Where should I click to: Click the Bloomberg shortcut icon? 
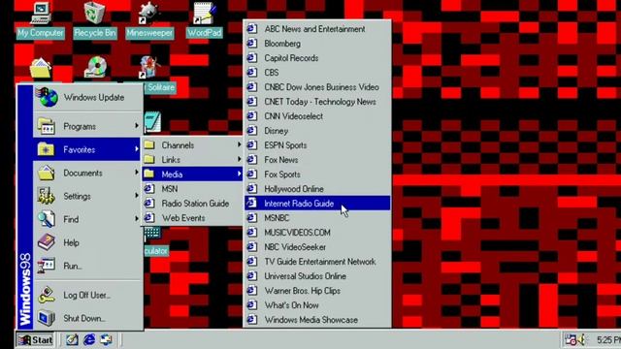(252, 43)
